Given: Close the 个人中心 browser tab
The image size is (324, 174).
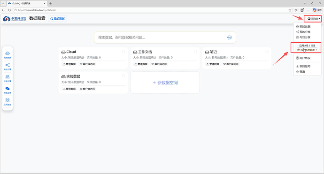Looking at the screenshot, I should [44, 3].
